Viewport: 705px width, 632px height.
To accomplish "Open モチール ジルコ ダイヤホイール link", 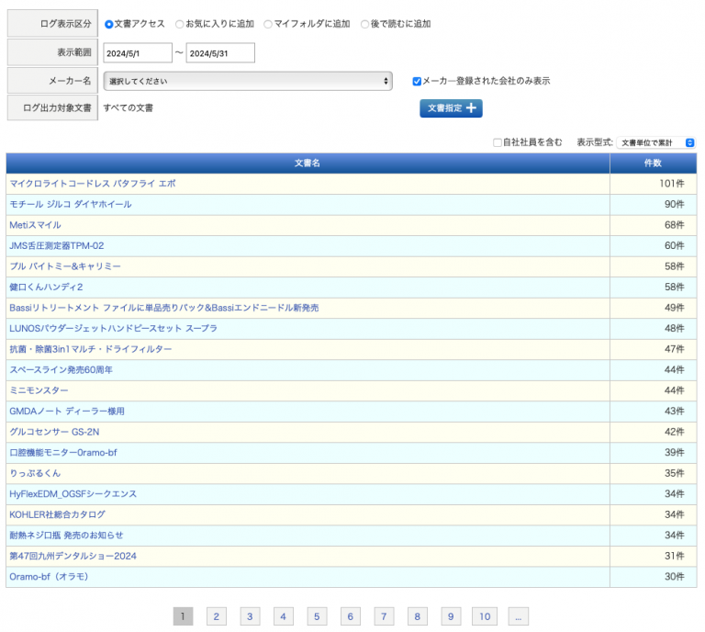I will pyautogui.click(x=71, y=204).
